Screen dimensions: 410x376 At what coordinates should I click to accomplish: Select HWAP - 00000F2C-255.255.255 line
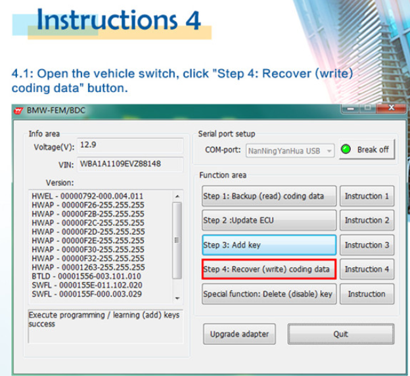pos(88,223)
